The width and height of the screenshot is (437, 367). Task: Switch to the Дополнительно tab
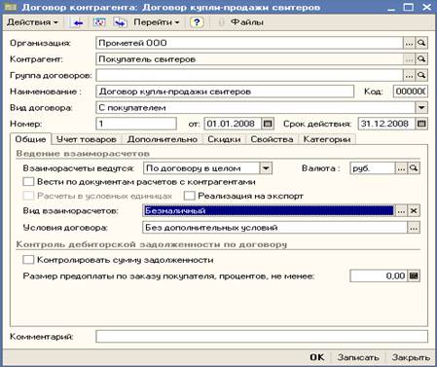click(163, 139)
